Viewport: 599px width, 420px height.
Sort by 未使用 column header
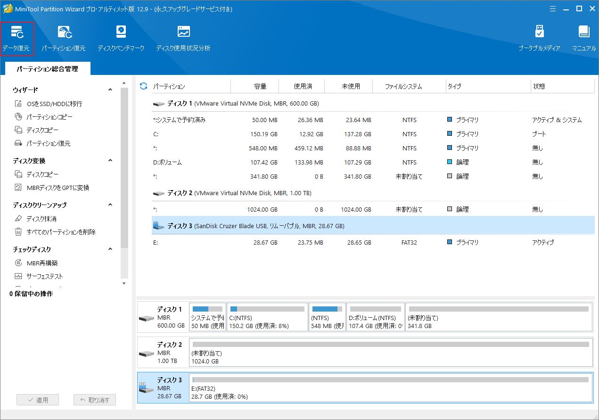tap(349, 86)
